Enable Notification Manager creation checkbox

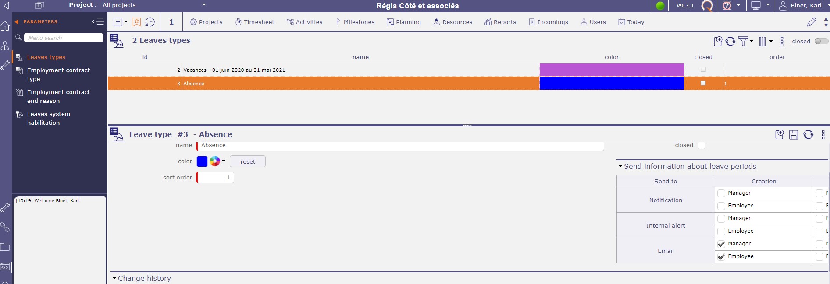click(x=721, y=193)
